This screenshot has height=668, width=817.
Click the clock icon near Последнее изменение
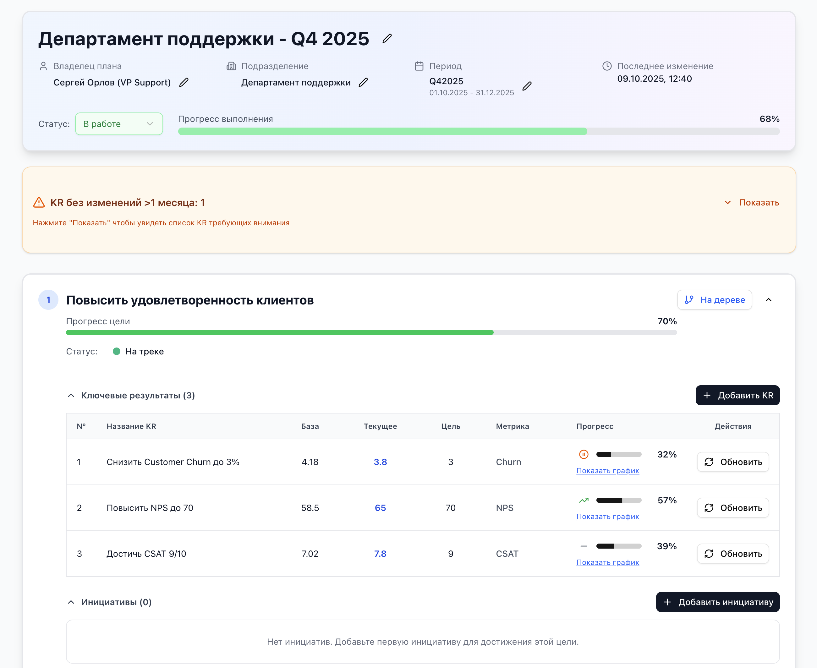click(606, 66)
